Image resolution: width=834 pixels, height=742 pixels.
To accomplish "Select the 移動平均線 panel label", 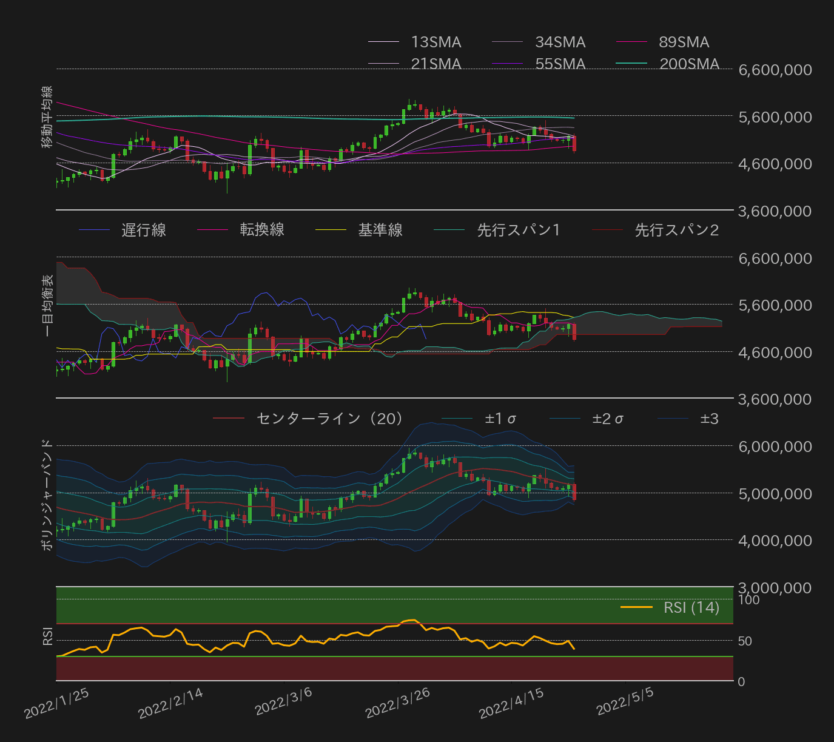I will [x=47, y=117].
